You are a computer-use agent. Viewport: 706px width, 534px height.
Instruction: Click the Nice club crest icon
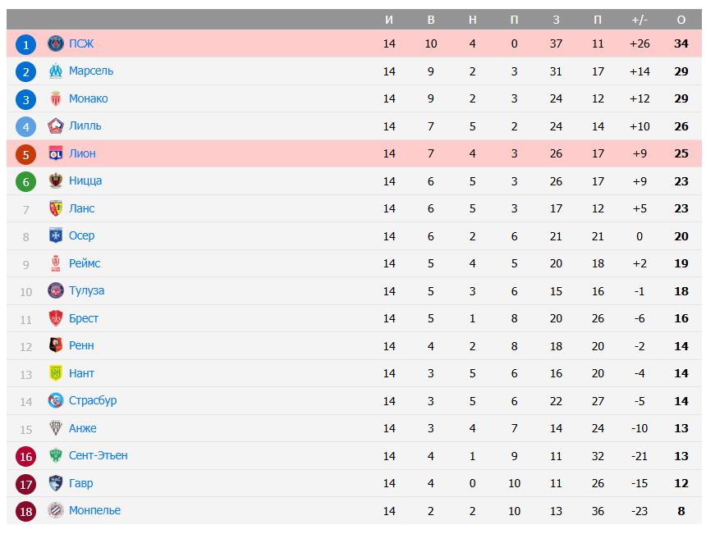[55, 181]
